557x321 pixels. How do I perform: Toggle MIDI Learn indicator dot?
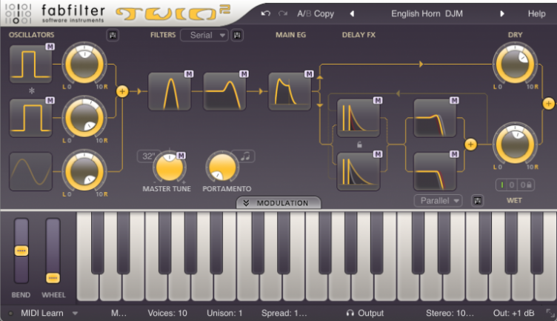click(10, 313)
